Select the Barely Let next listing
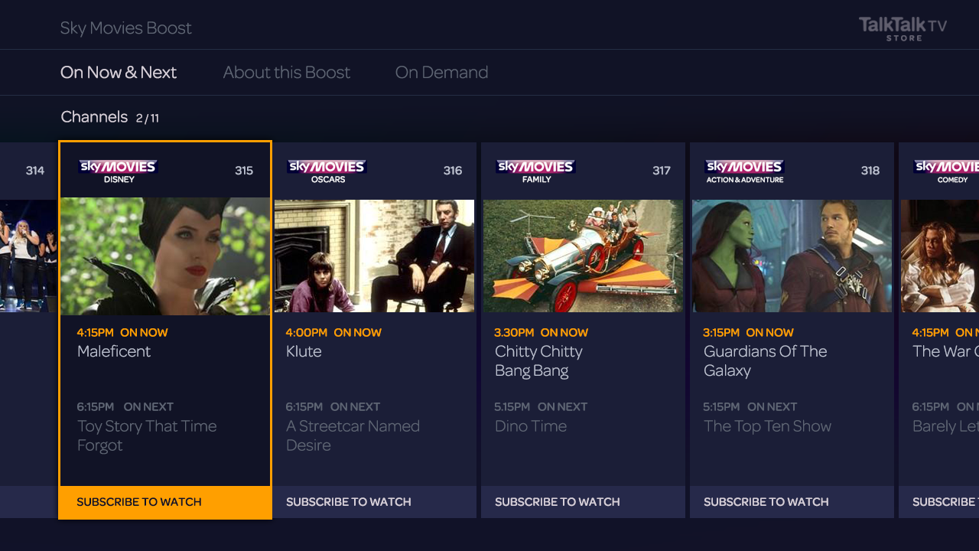Screen dimensions: 979x551 click(945, 426)
